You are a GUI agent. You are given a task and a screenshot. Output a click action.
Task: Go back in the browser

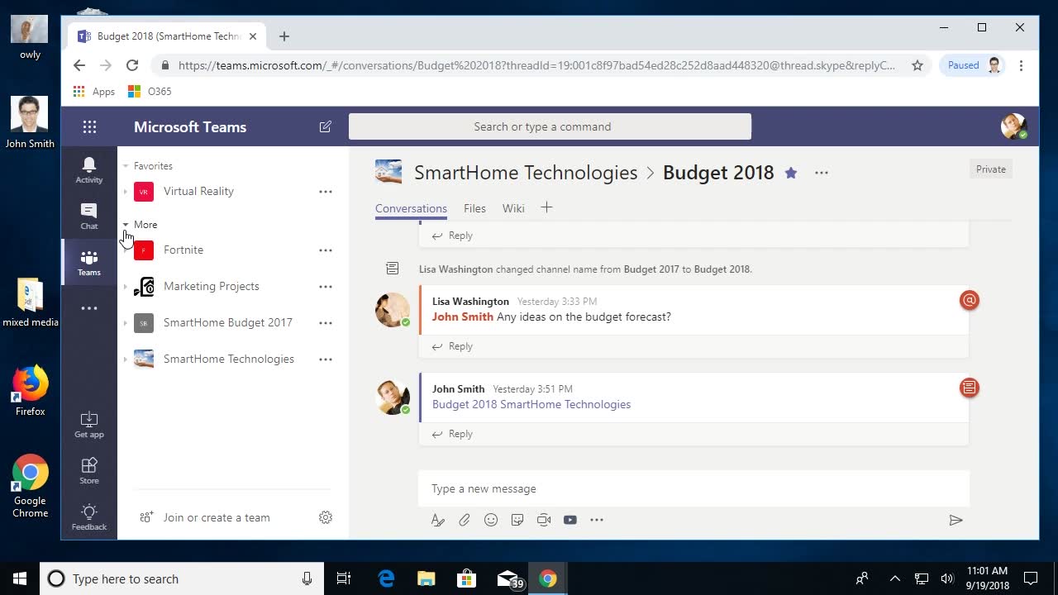pos(79,65)
